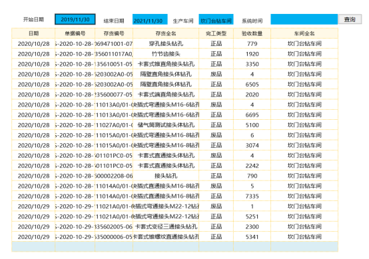
Task: Select the quantity cell 5341
Action: tap(252, 236)
